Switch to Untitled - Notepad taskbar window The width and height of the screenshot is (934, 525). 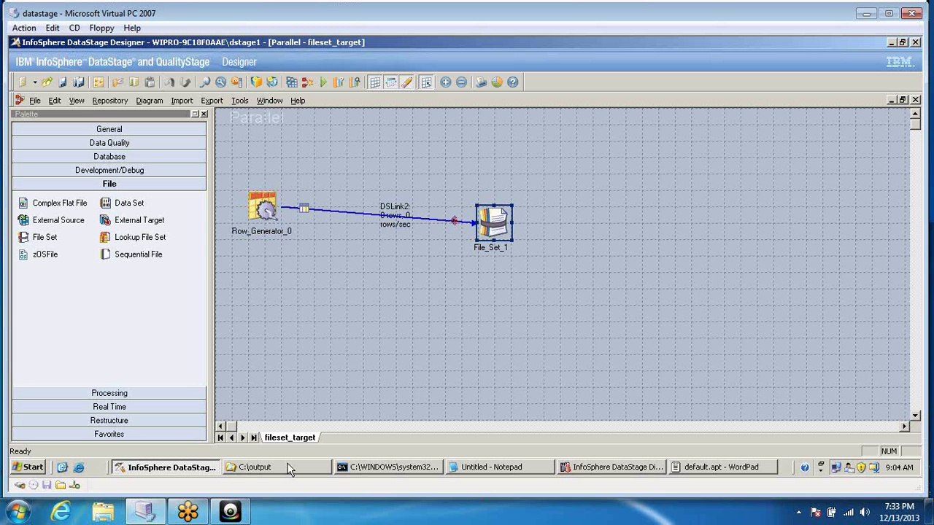[x=500, y=467]
